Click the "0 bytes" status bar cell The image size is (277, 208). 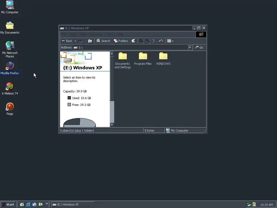tap(154, 131)
